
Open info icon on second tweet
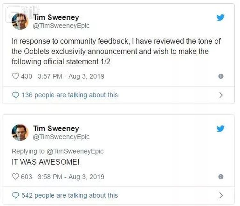coord(220,177)
